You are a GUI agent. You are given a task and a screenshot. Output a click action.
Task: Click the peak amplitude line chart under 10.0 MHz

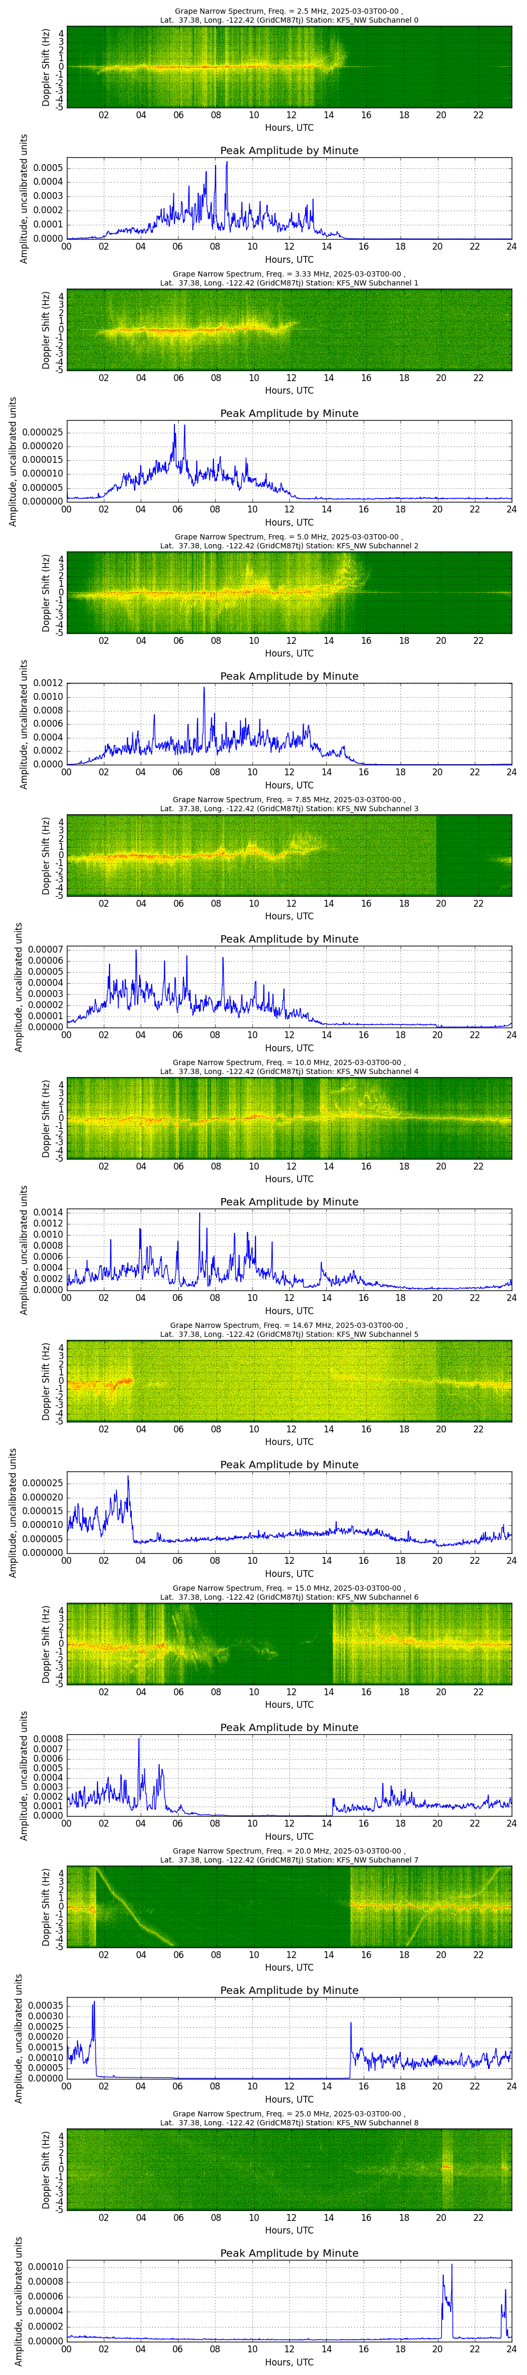point(288,1249)
